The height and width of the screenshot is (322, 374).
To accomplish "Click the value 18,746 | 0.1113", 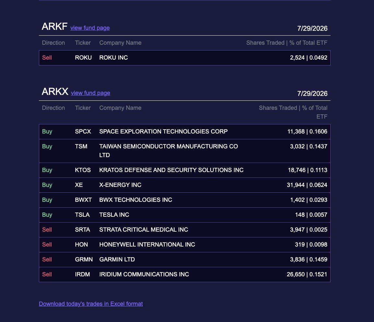I will point(308,170).
